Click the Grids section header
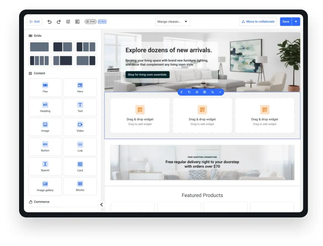 pyautogui.click(x=35, y=36)
